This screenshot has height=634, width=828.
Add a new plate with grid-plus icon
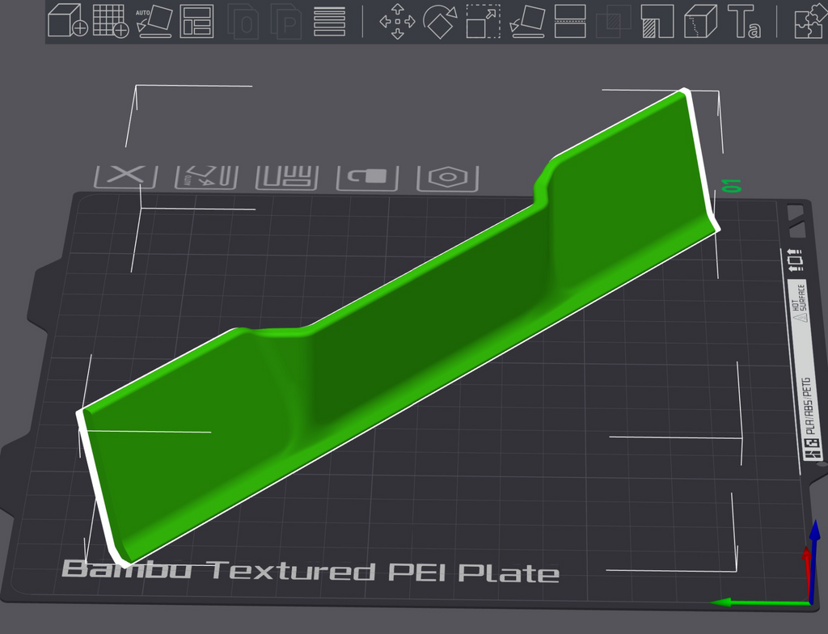coord(110,20)
